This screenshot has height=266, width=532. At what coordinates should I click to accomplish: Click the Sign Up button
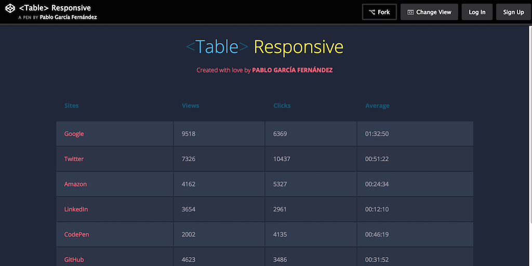tap(513, 12)
